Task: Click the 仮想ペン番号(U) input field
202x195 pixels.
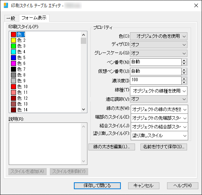Action: 156,71
